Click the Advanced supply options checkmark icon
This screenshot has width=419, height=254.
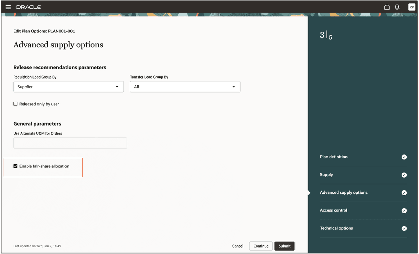(x=404, y=193)
